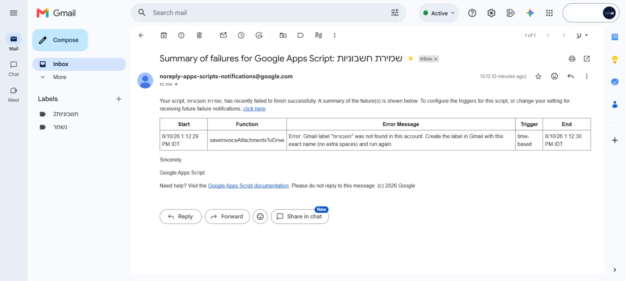This screenshot has height=281, width=626.
Task: Click the Reply button below message
Action: [180, 217]
